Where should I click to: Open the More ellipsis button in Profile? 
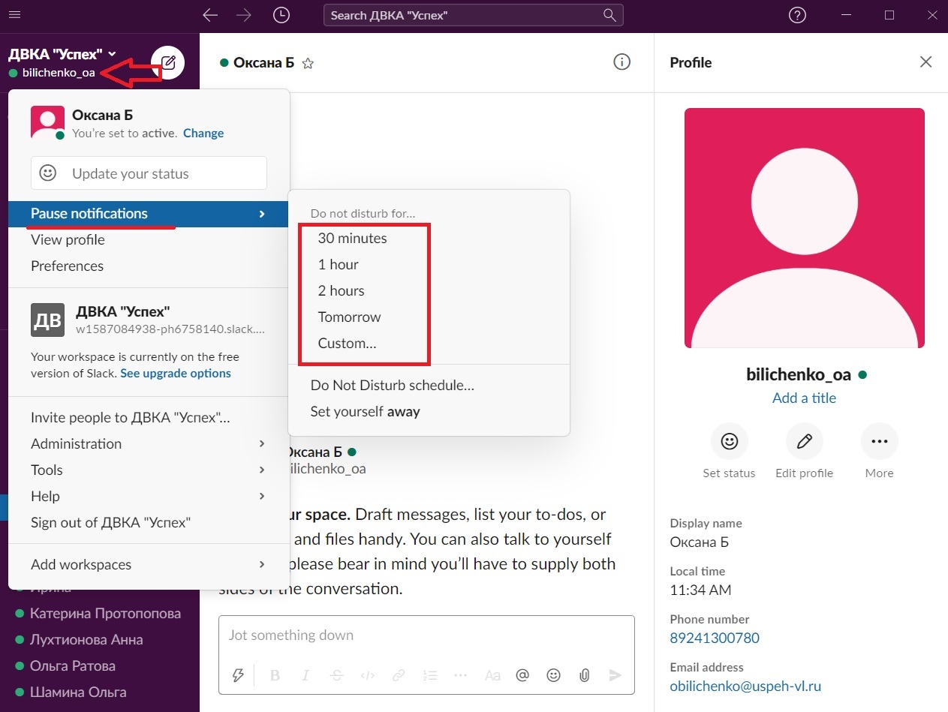click(x=879, y=442)
